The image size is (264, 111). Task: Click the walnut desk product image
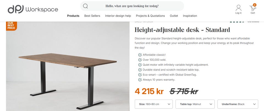point(68,71)
